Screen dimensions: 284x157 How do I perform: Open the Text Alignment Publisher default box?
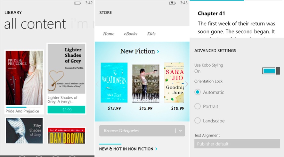pos(237,144)
